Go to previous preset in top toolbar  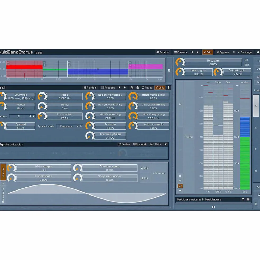(192, 52)
